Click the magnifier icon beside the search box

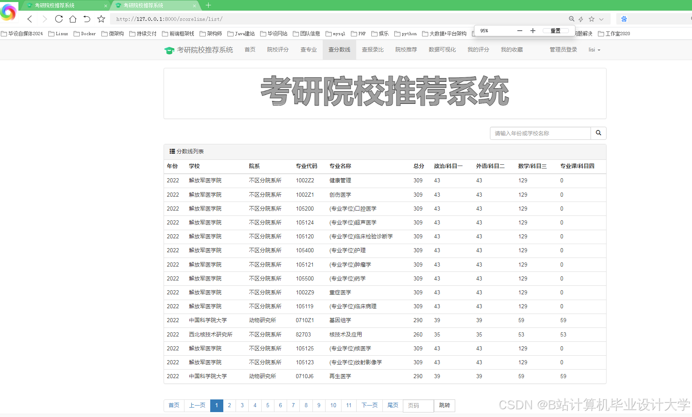tap(598, 133)
